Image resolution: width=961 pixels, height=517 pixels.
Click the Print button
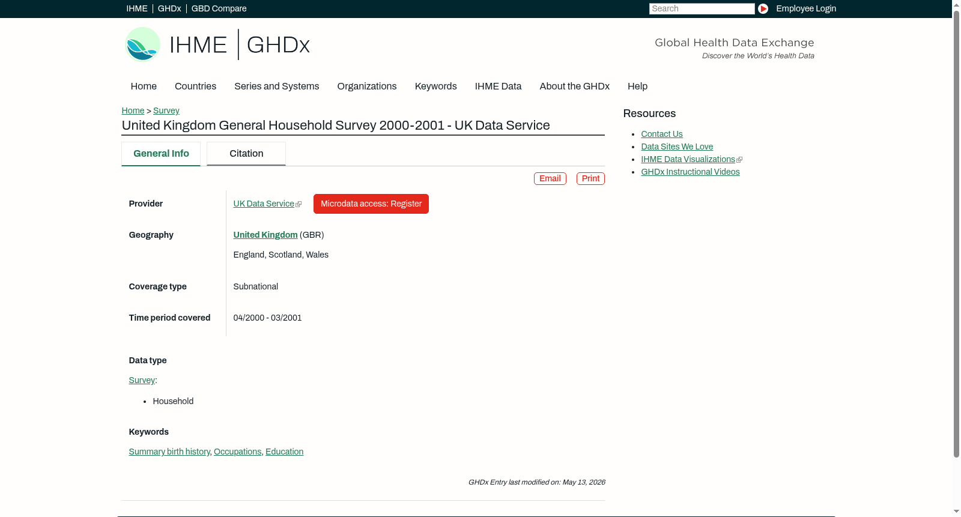pyautogui.click(x=590, y=178)
